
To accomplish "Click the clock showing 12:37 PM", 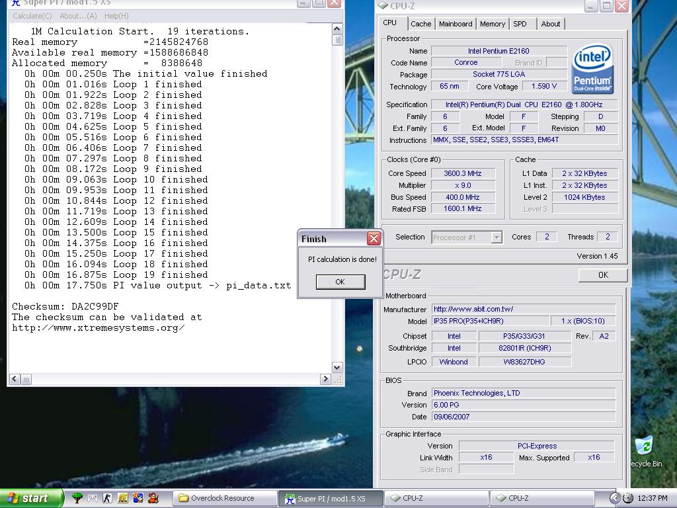I will pyautogui.click(x=653, y=498).
